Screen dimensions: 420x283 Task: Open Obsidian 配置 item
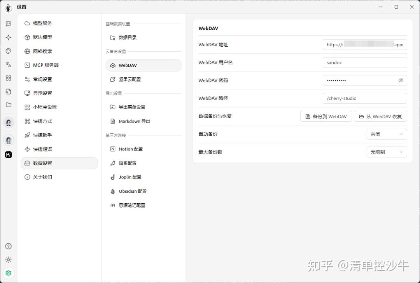tap(143, 191)
